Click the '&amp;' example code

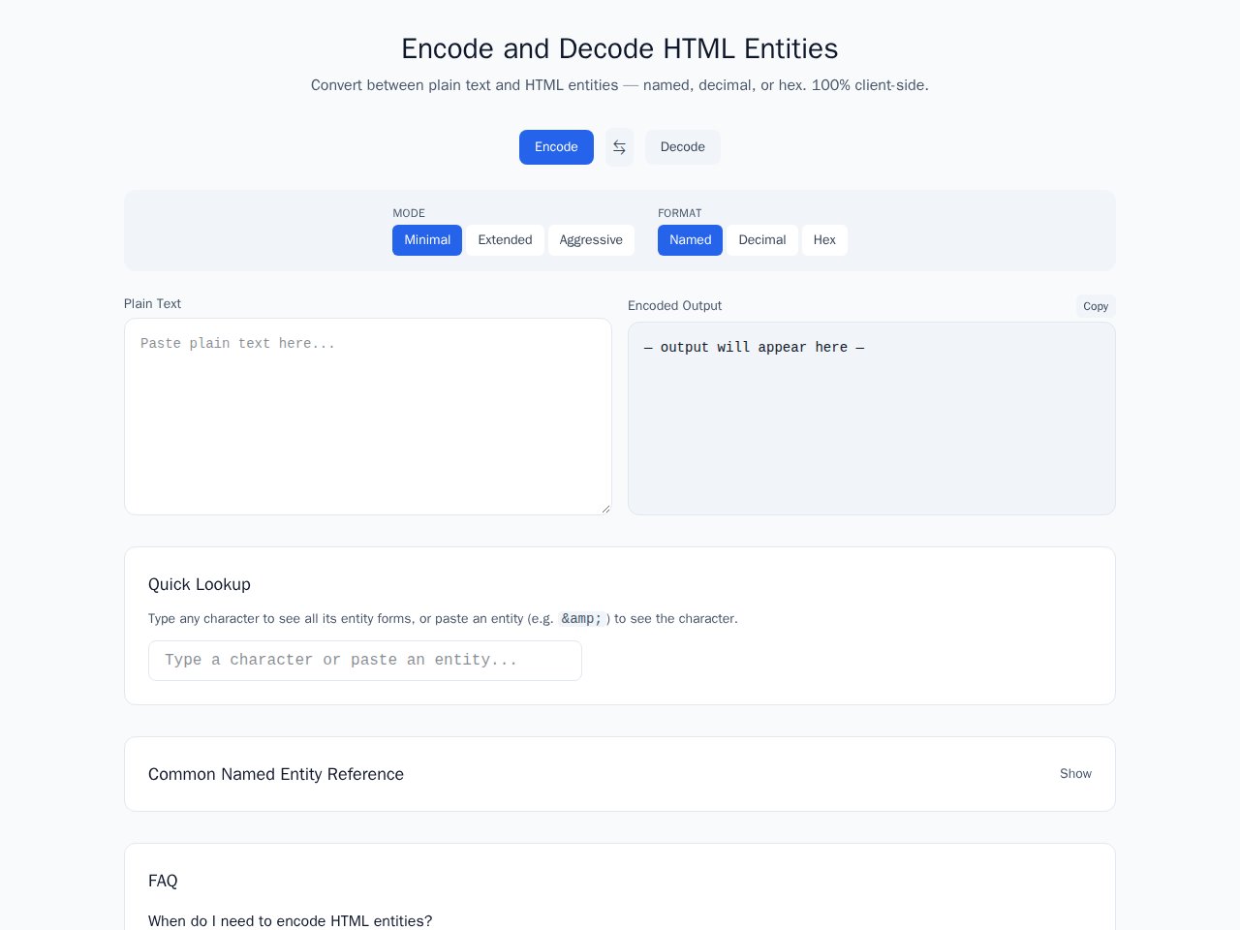click(x=581, y=619)
